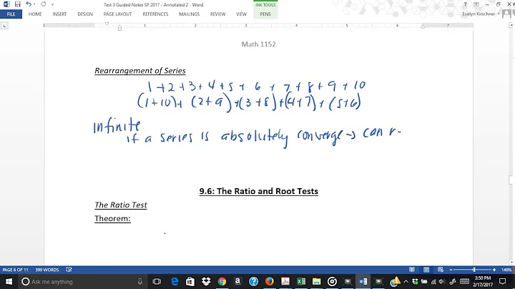The width and height of the screenshot is (515, 289).
Task: Click the Redo/Repeat arrow icon
Action: click(44, 4)
